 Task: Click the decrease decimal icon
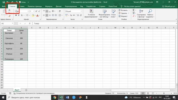pos(81,15)
